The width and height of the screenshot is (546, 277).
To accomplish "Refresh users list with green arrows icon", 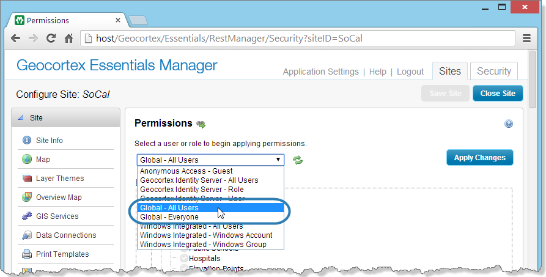I will point(298,160).
